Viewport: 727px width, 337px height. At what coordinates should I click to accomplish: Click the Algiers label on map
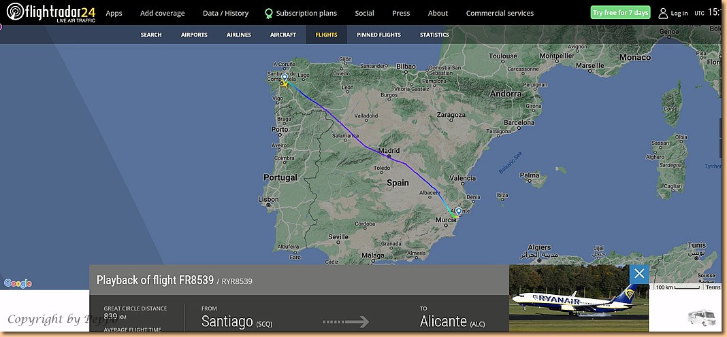(x=539, y=247)
